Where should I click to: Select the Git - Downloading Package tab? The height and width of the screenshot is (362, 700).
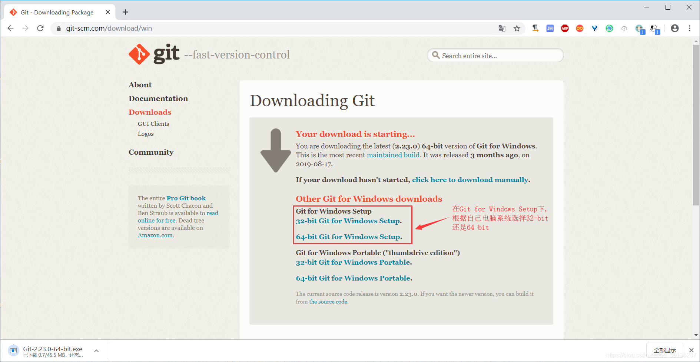pyautogui.click(x=59, y=12)
